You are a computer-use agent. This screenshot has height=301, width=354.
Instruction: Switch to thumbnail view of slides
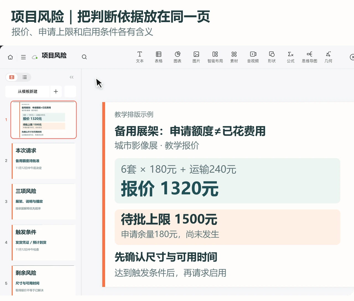(x=12, y=77)
